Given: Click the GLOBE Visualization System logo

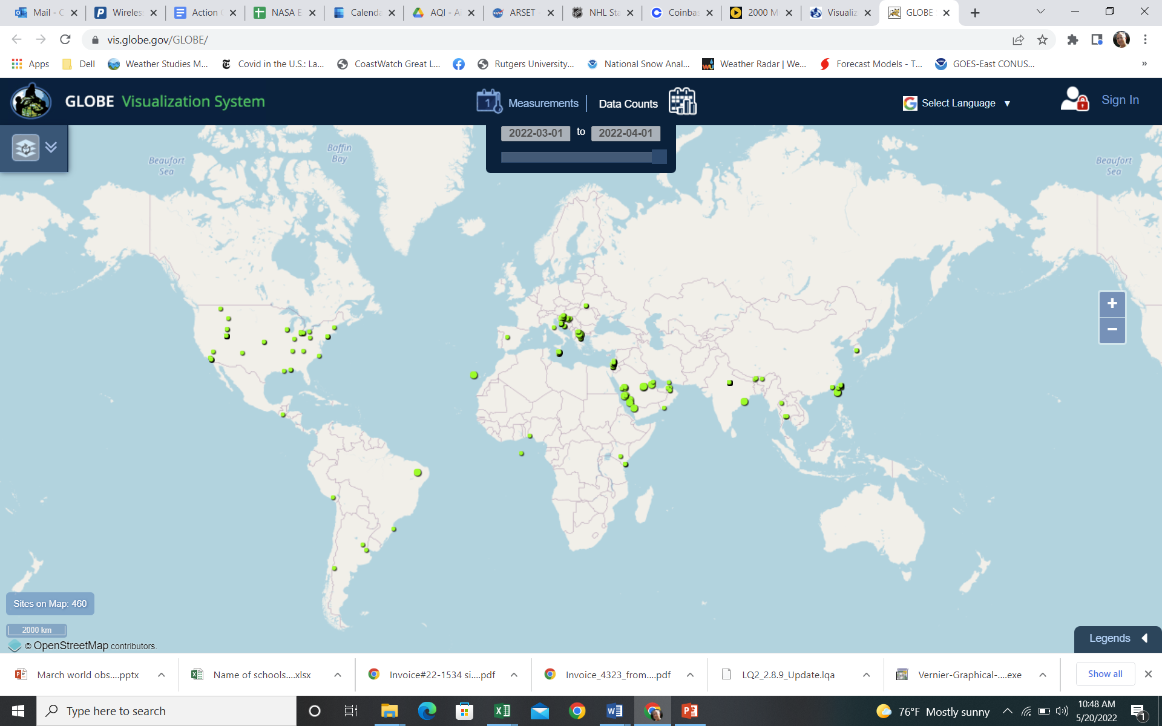Looking at the screenshot, I should click(x=31, y=101).
